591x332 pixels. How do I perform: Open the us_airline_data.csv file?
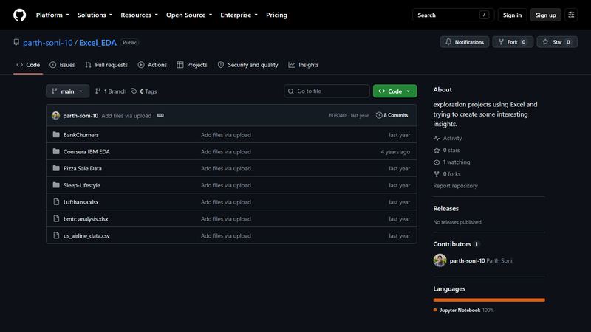pos(86,235)
